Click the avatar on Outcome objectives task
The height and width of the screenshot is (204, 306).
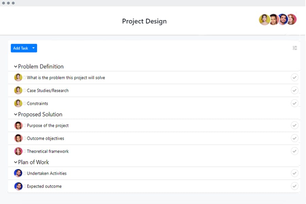18,138
